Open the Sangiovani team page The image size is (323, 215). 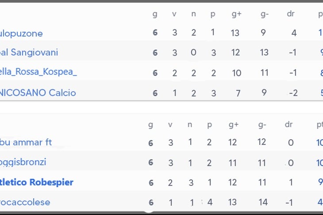29,53
